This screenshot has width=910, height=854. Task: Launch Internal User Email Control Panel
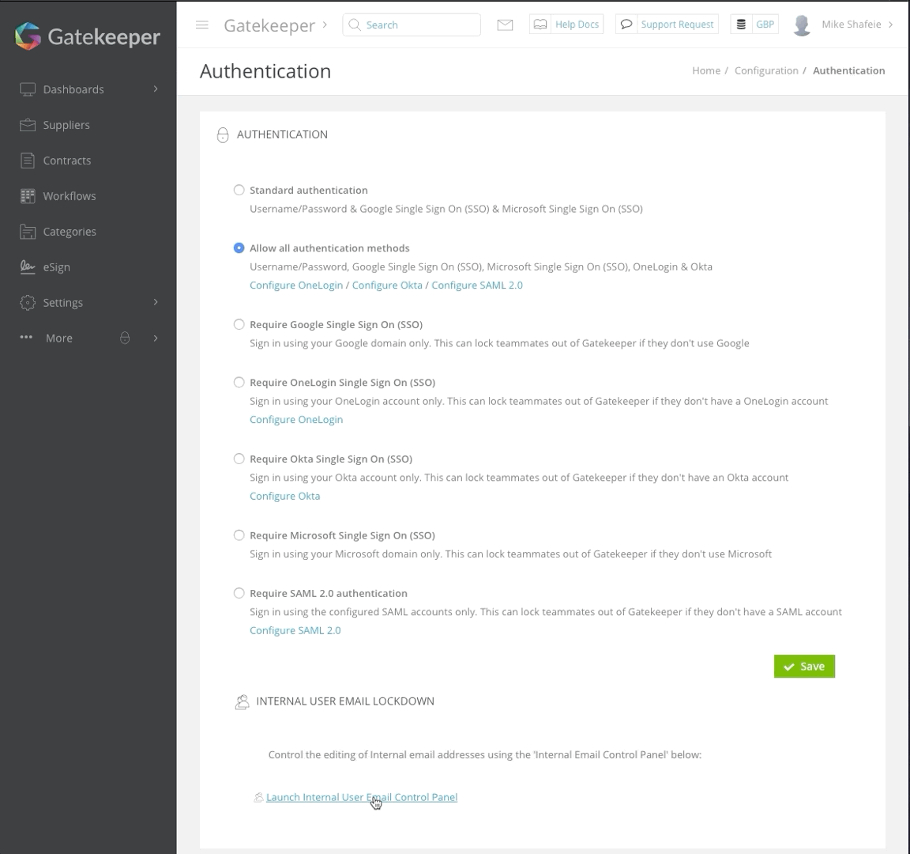(362, 797)
